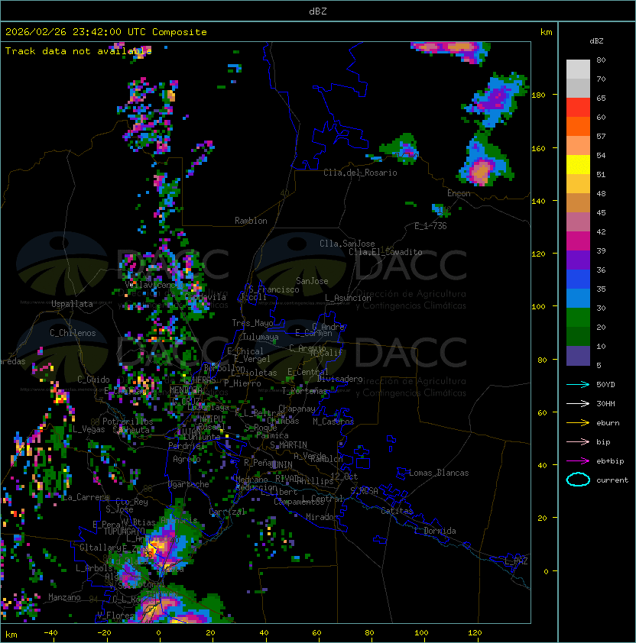Select the red 65-60 dBZ swatch
The image size is (636, 643).
click(578, 108)
